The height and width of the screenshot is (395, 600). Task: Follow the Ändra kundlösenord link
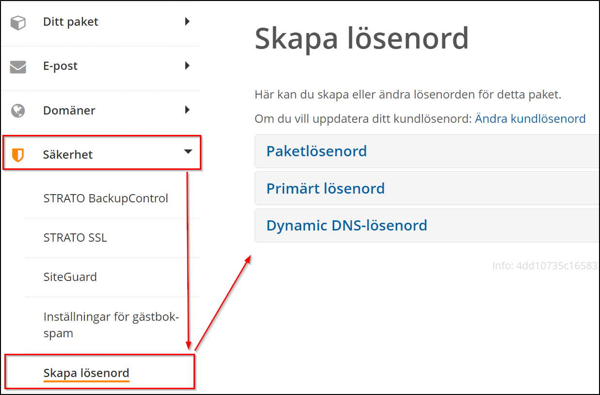click(x=530, y=119)
